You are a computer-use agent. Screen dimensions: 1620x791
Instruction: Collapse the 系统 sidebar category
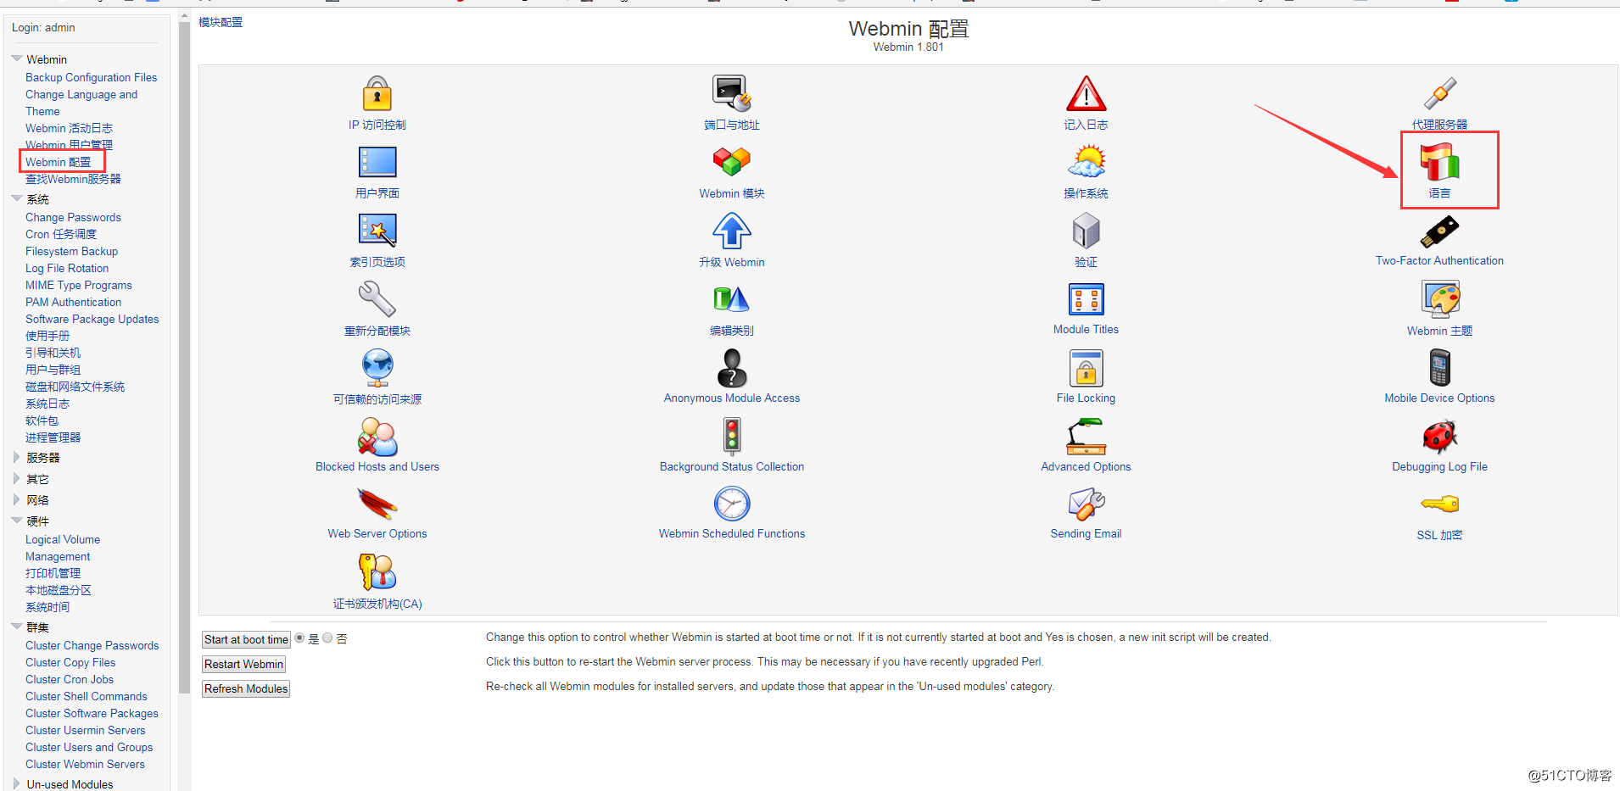(x=16, y=199)
